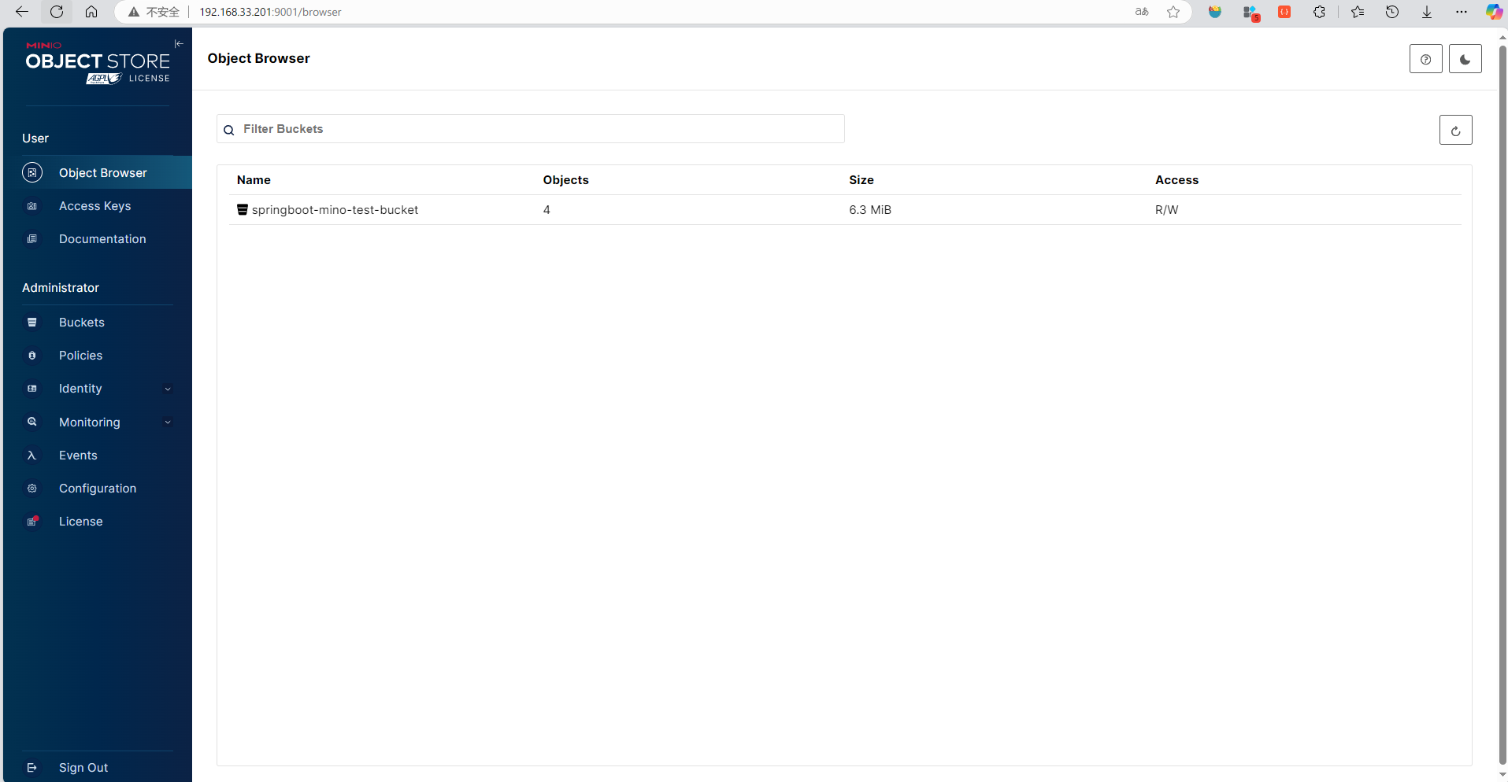Click the Name column header
The height and width of the screenshot is (782, 1508).
point(254,180)
